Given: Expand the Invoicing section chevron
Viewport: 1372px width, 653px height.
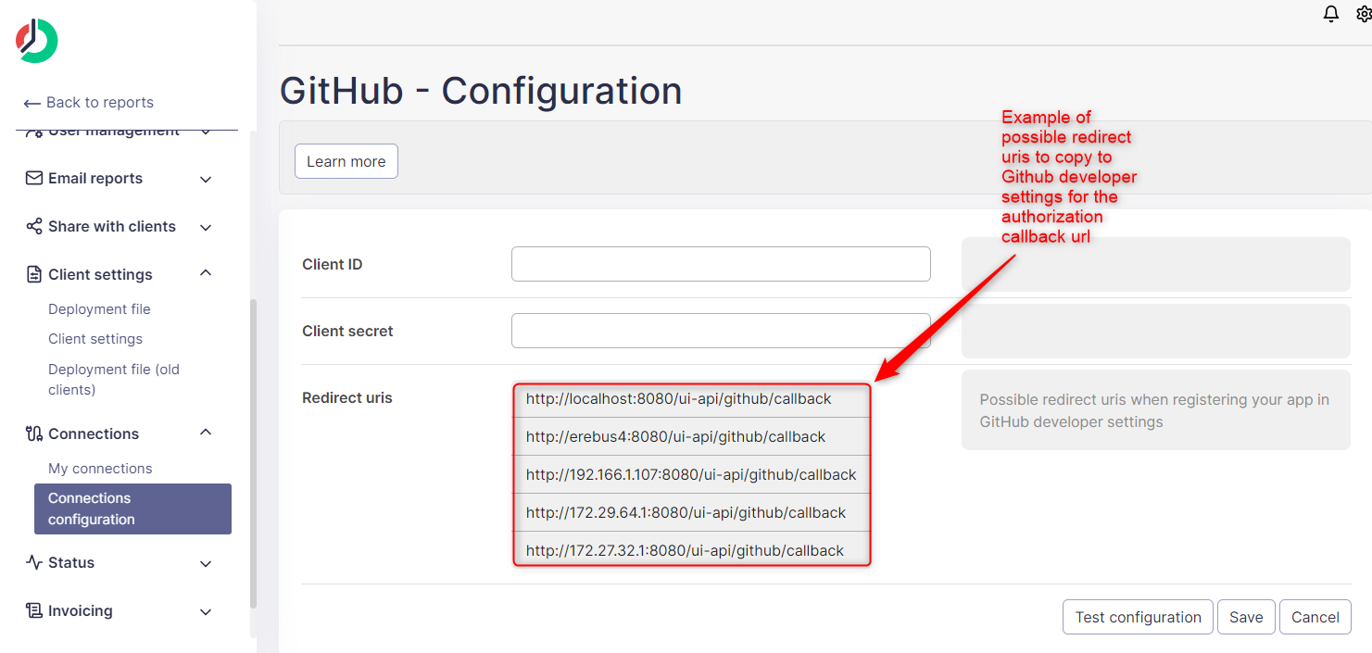Looking at the screenshot, I should click(x=206, y=611).
